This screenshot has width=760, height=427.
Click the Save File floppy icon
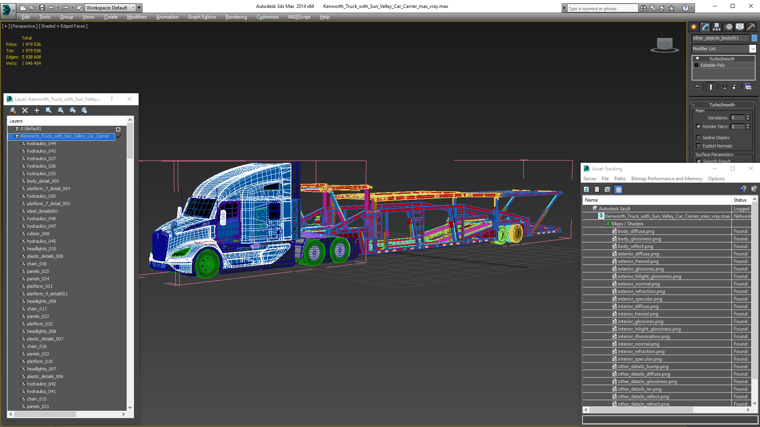tap(42, 8)
